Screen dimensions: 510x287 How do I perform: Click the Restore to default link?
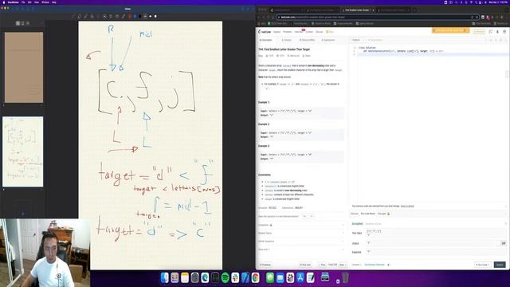click(x=407, y=206)
